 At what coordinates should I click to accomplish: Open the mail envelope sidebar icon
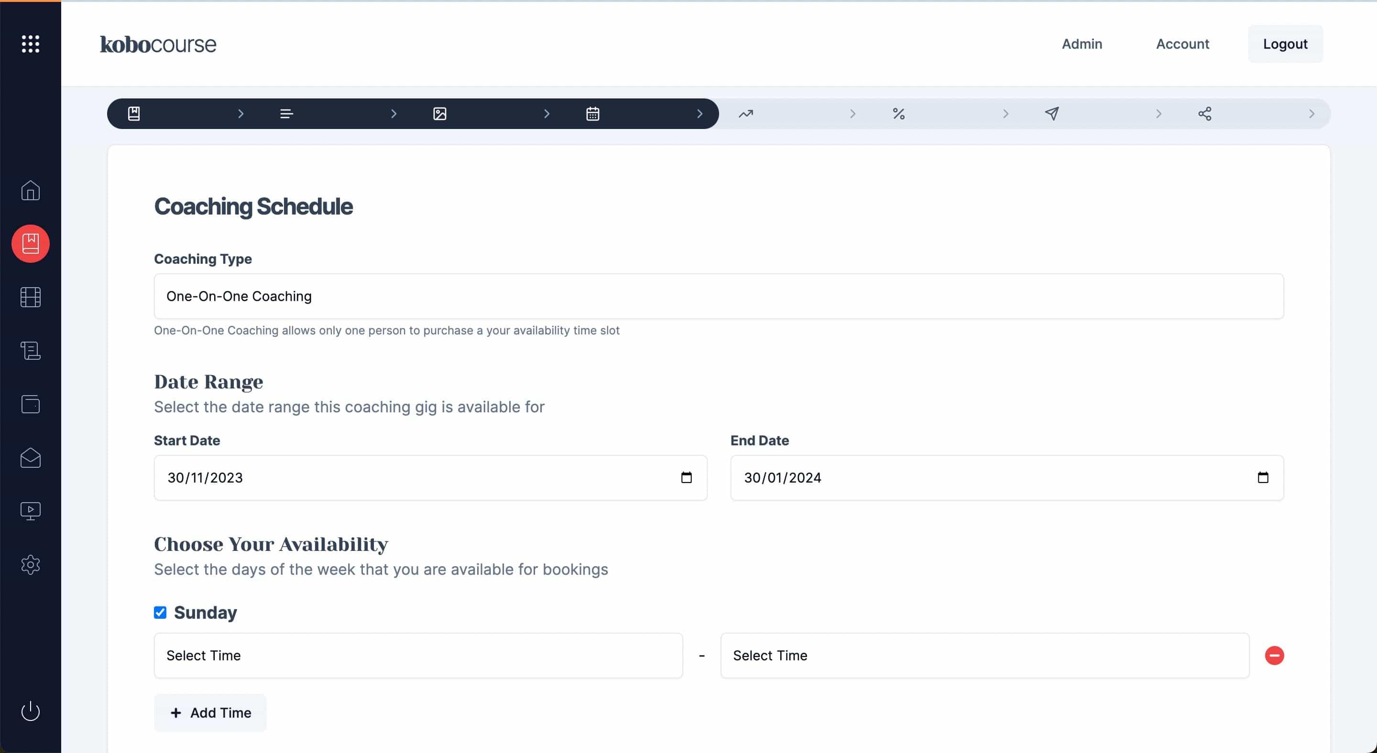31,457
